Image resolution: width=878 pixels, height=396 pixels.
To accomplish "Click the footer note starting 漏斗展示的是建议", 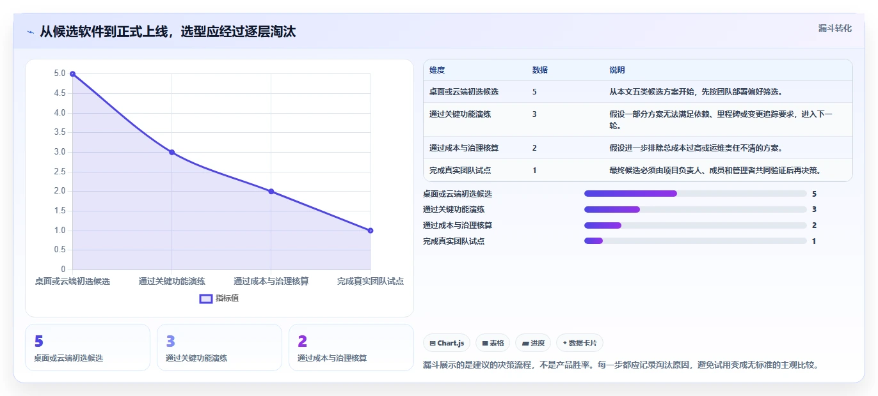I will click(x=621, y=365).
